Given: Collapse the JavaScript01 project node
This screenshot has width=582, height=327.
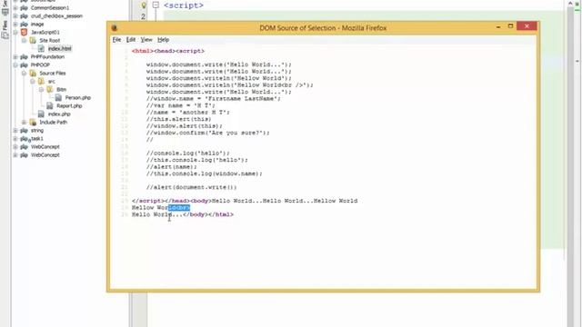Looking at the screenshot, I should (15, 33).
